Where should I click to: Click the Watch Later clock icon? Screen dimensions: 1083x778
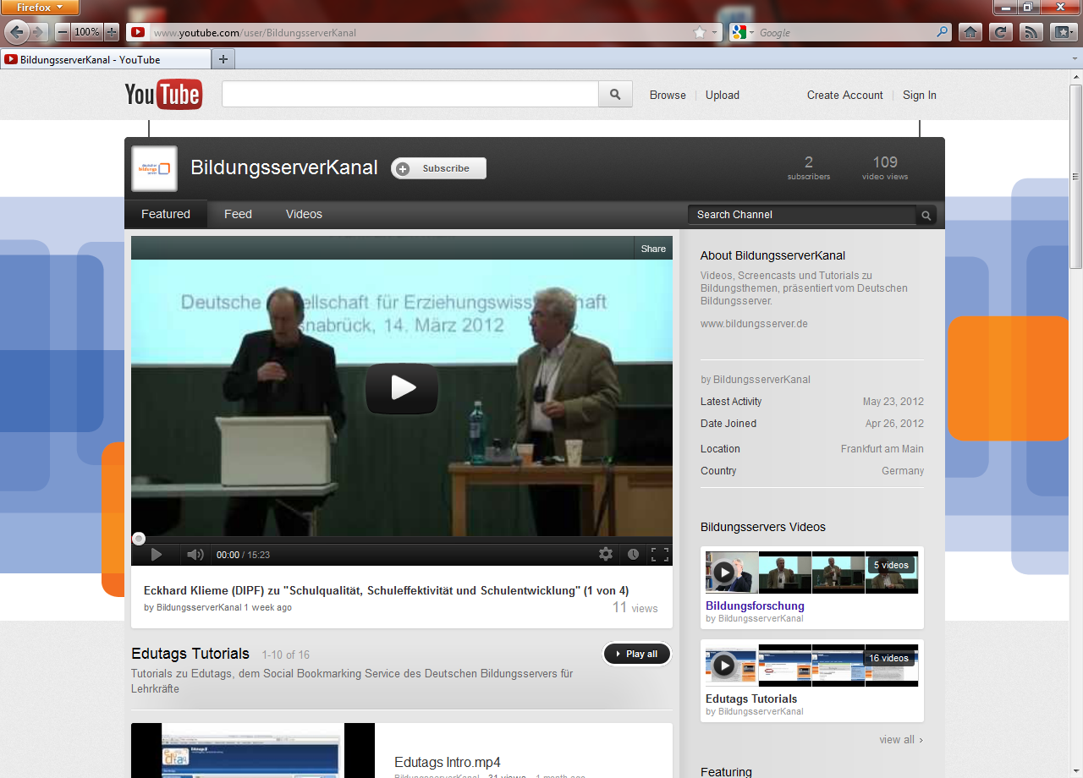click(633, 555)
